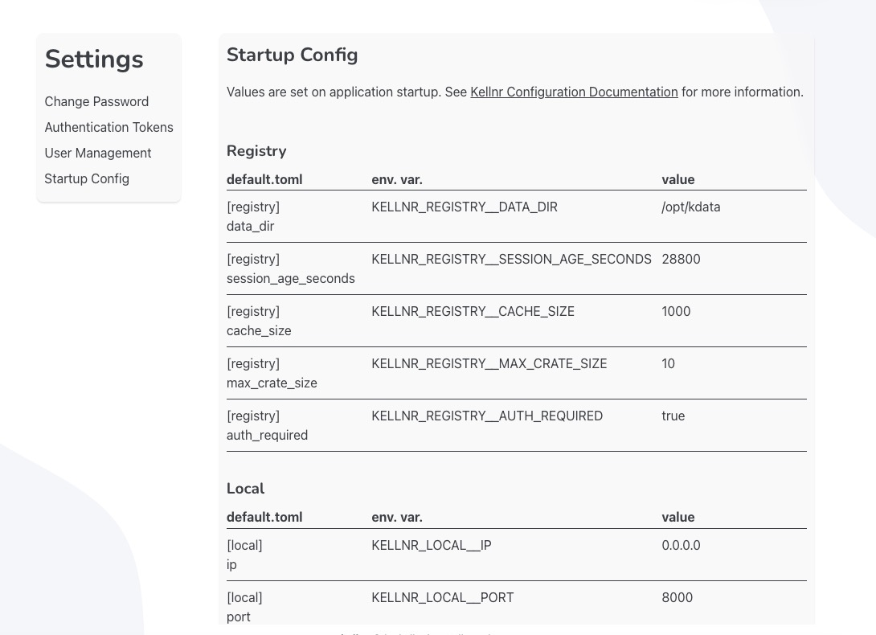Select the cache_size value 1000

pyautogui.click(x=676, y=311)
